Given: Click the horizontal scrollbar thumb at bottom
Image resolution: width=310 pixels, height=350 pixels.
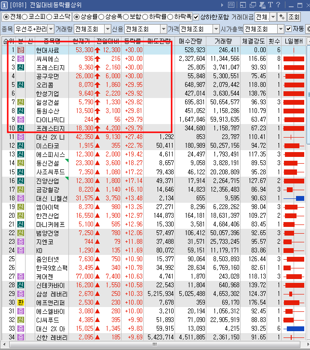Looking at the screenshot, I should click(x=155, y=344).
